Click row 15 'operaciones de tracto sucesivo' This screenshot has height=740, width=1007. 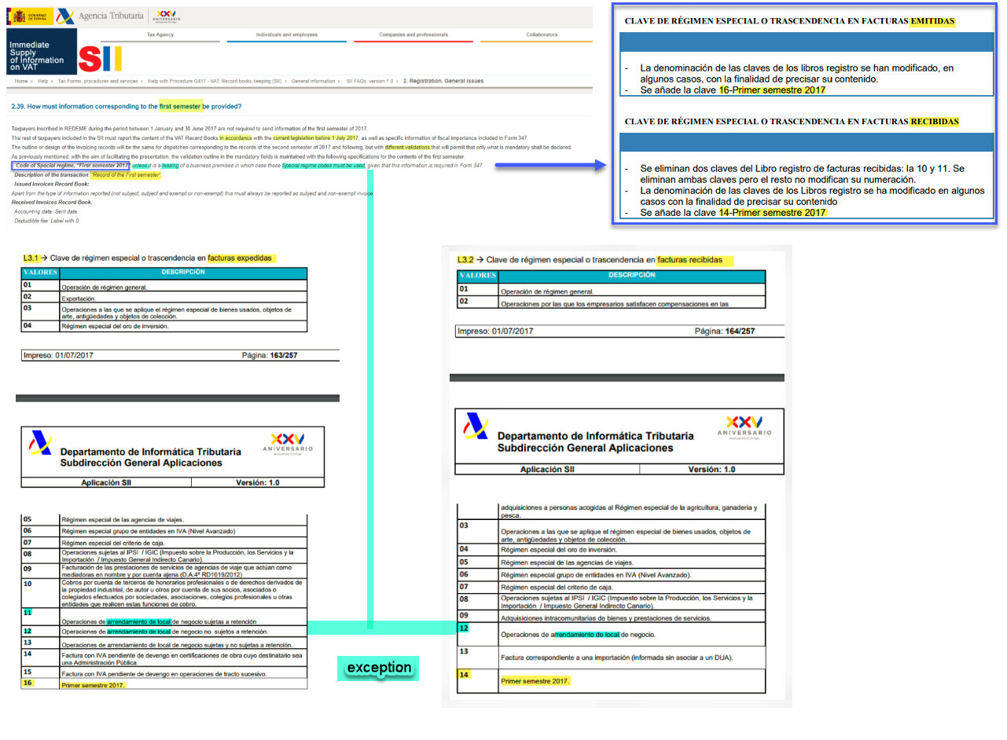(x=164, y=674)
